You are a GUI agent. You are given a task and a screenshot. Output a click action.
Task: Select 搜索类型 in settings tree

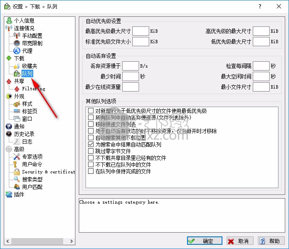coord(32,179)
